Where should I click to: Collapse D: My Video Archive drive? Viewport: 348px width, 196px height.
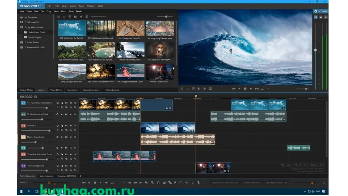(x=21, y=27)
